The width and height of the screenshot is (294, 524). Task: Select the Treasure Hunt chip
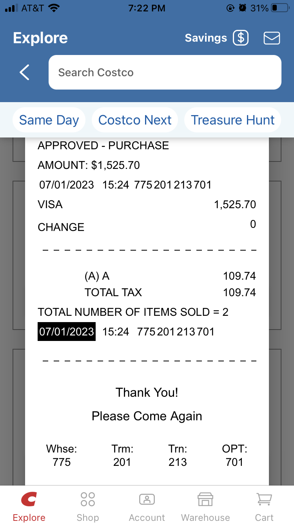pyautogui.click(x=232, y=120)
